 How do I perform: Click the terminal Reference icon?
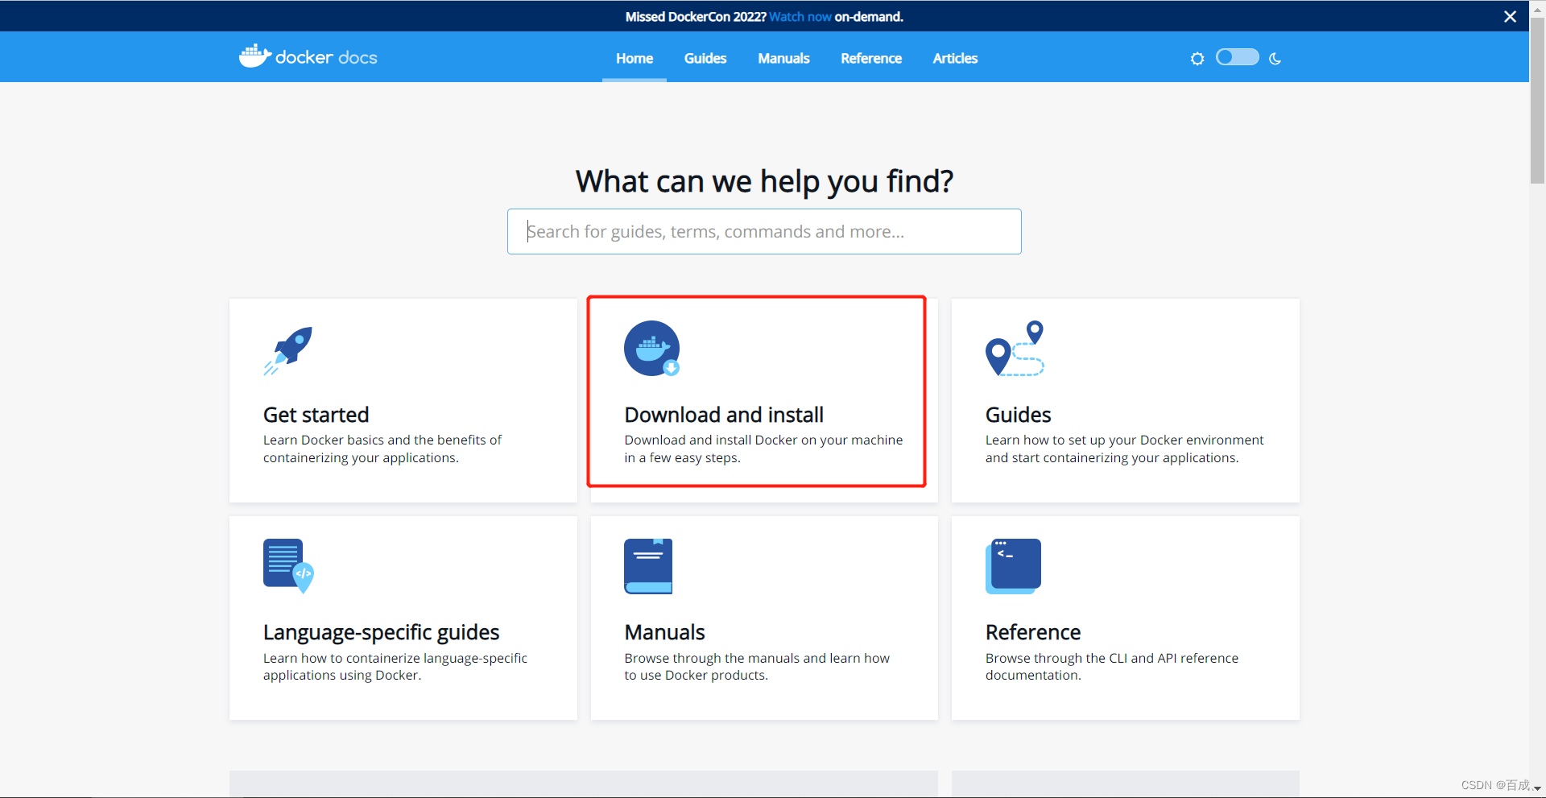click(1013, 566)
